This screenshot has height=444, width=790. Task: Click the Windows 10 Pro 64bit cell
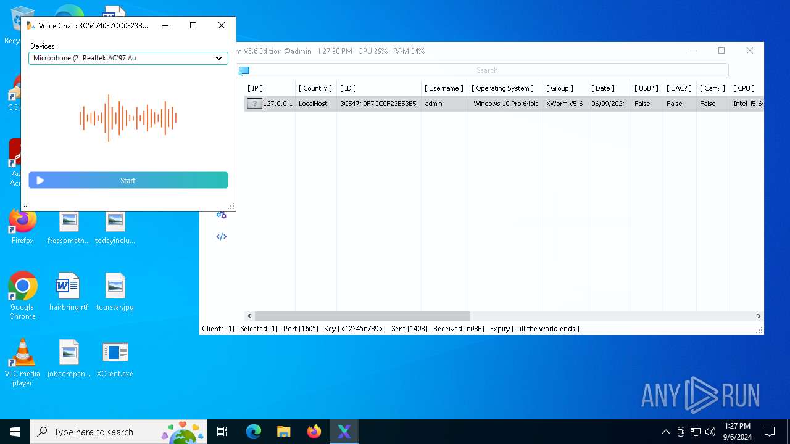505,104
